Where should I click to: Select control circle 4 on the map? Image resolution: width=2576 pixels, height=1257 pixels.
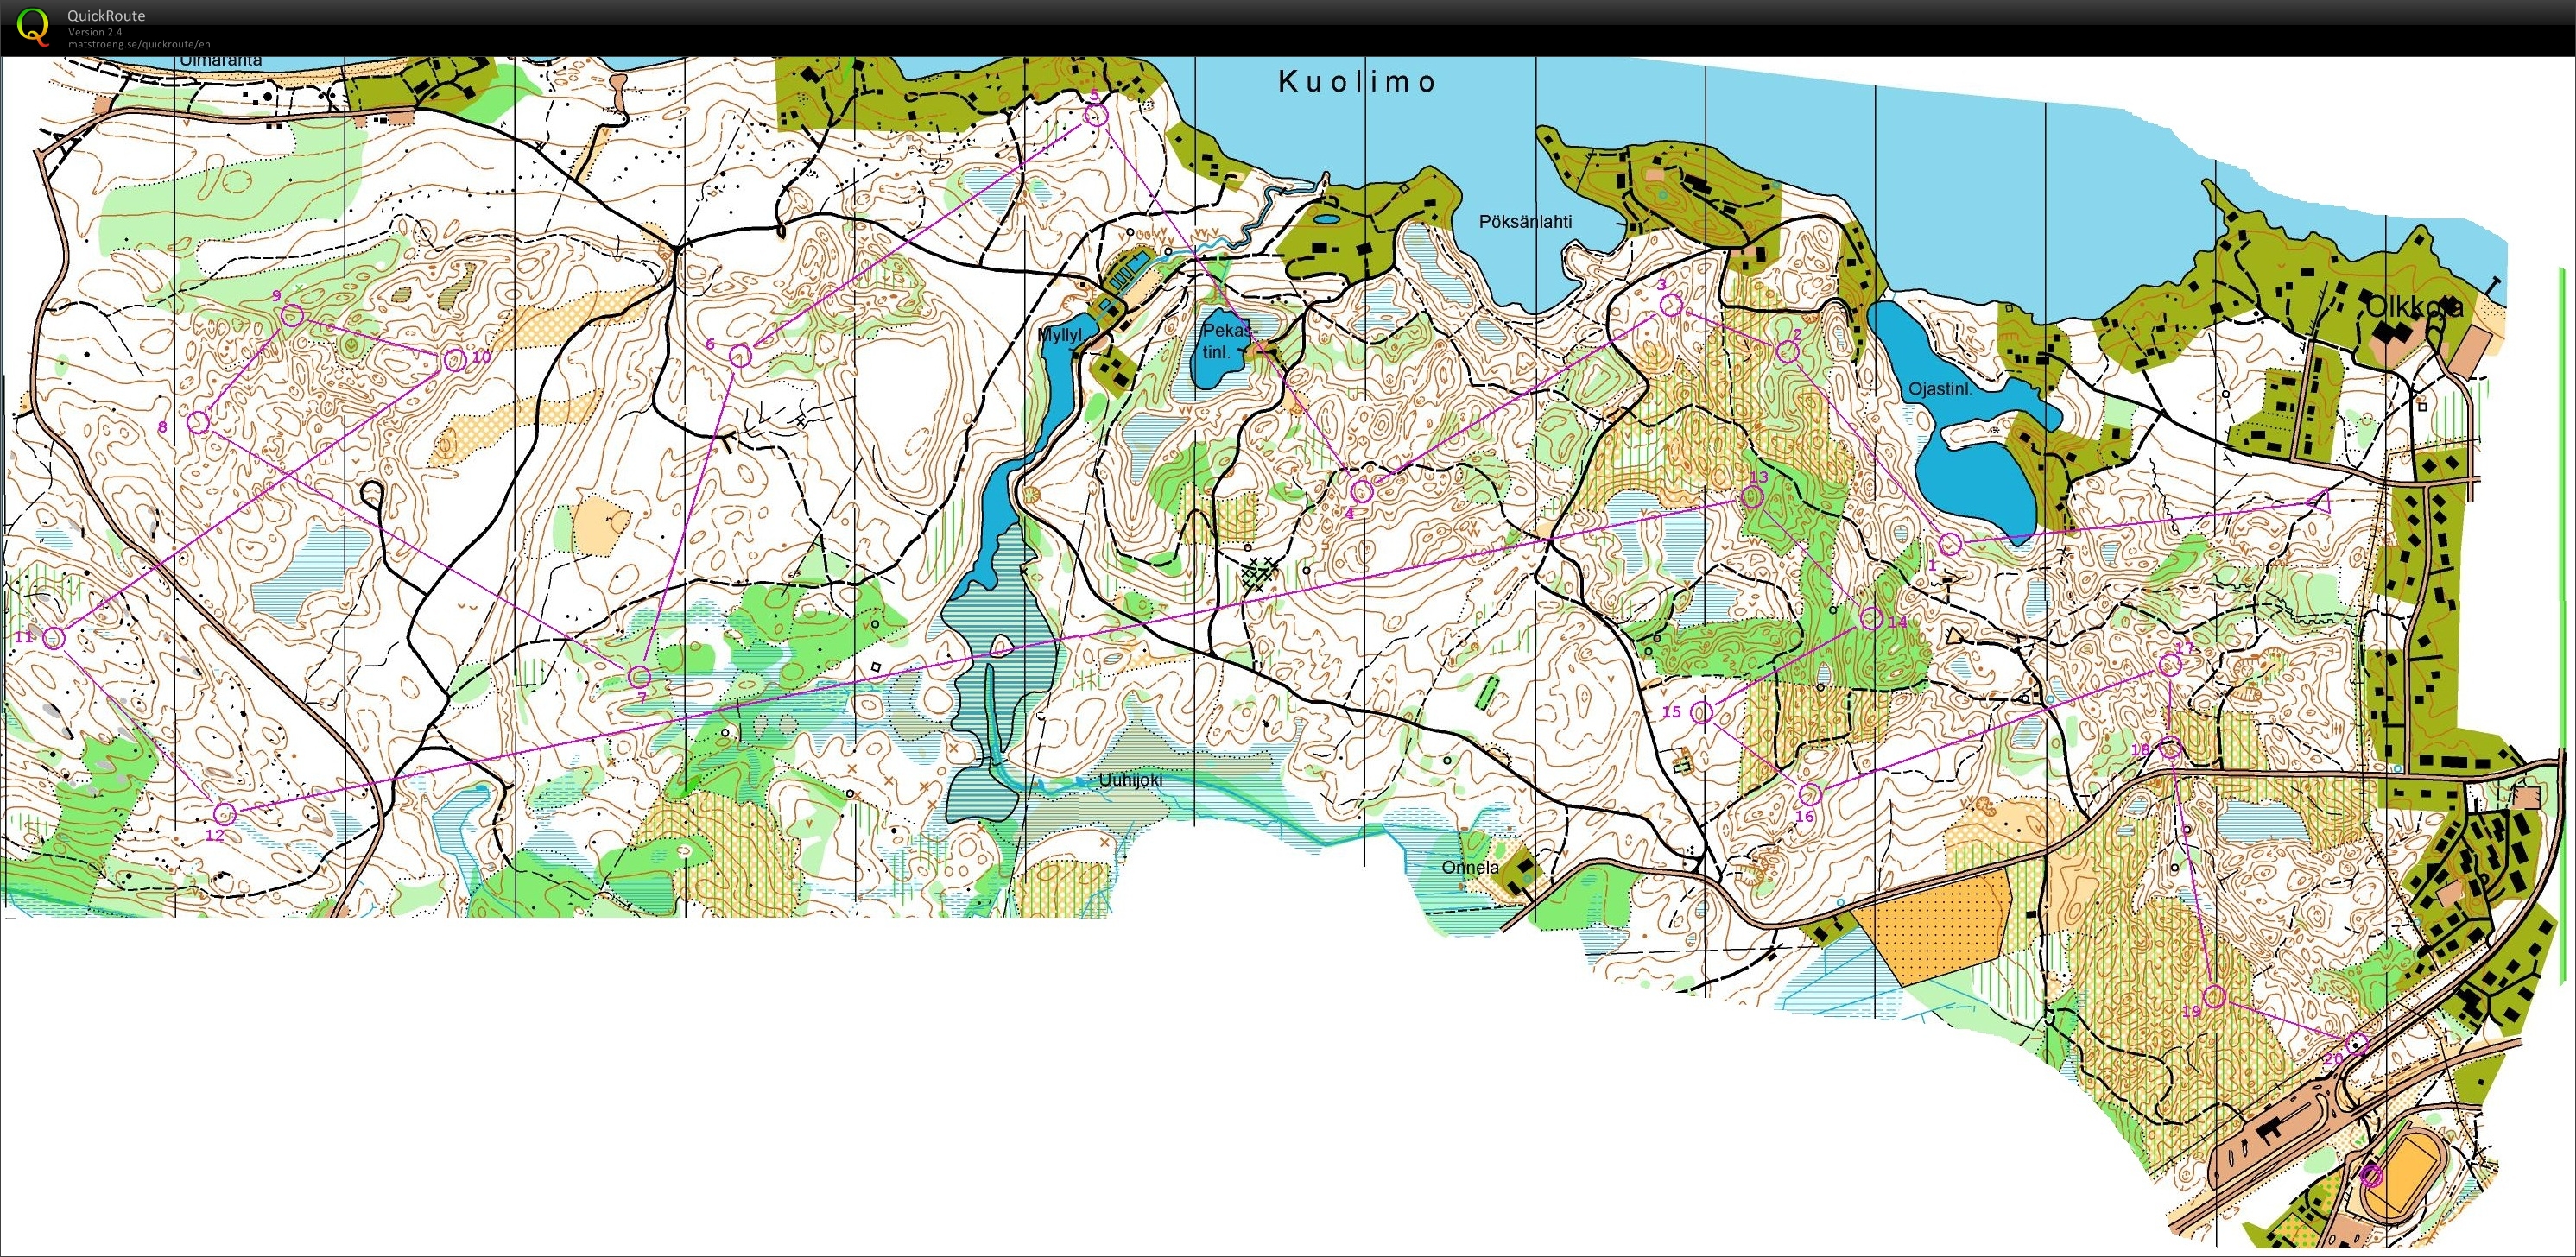(1361, 491)
